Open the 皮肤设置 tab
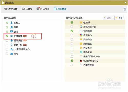The height and width of the screenshot is (92, 128). pyautogui.click(x=11, y=9)
